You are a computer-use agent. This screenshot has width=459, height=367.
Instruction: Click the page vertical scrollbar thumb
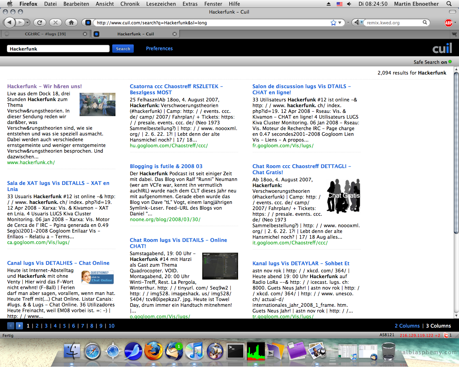point(456,152)
